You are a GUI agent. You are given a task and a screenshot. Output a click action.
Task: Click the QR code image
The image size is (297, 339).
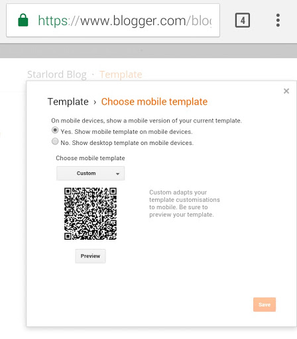[90, 214]
